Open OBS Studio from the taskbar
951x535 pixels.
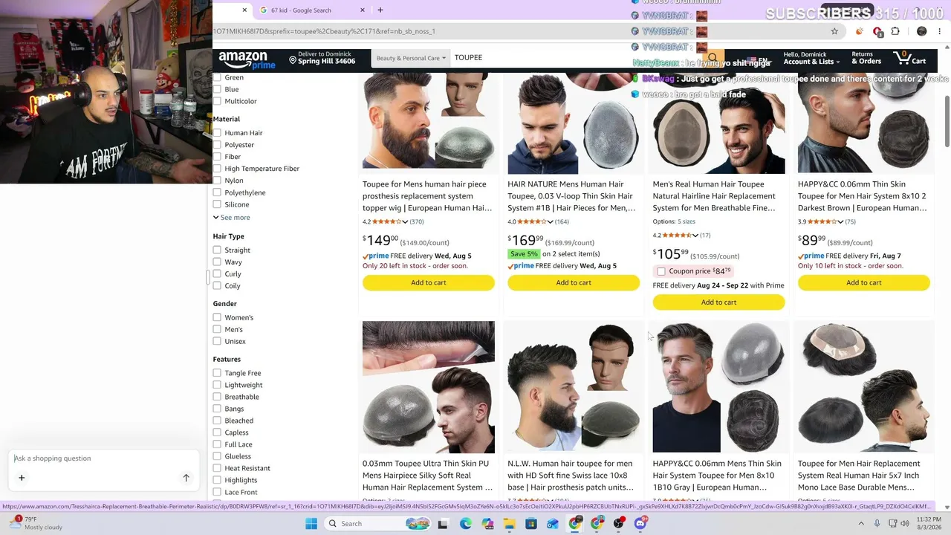619,524
